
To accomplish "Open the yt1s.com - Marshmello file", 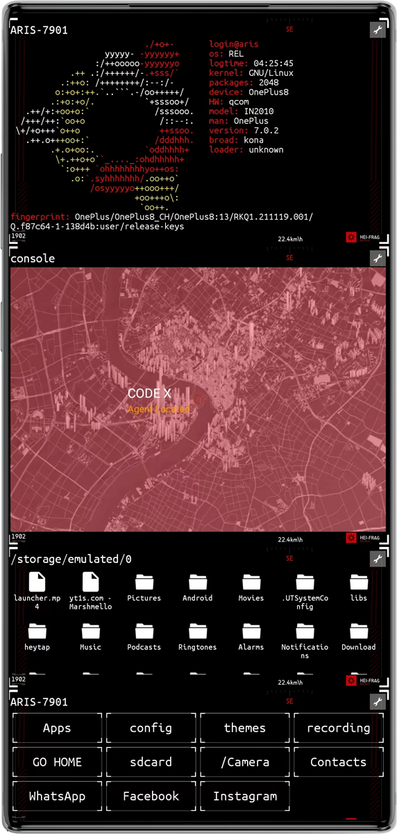I will click(91, 591).
